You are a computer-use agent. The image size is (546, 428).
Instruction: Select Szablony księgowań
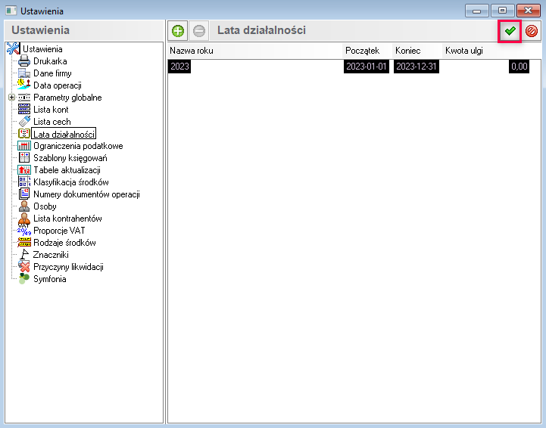point(70,158)
